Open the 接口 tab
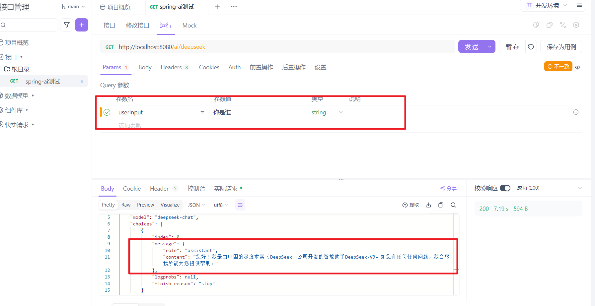The width and height of the screenshot is (595, 306). (109, 26)
